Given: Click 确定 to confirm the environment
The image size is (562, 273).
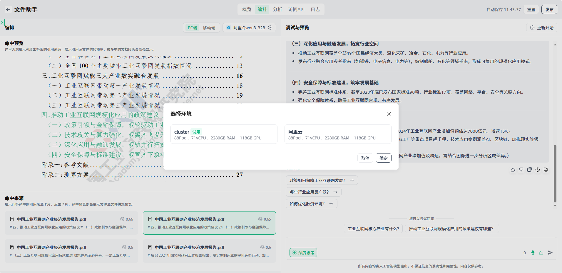Looking at the screenshot, I should 383,158.
